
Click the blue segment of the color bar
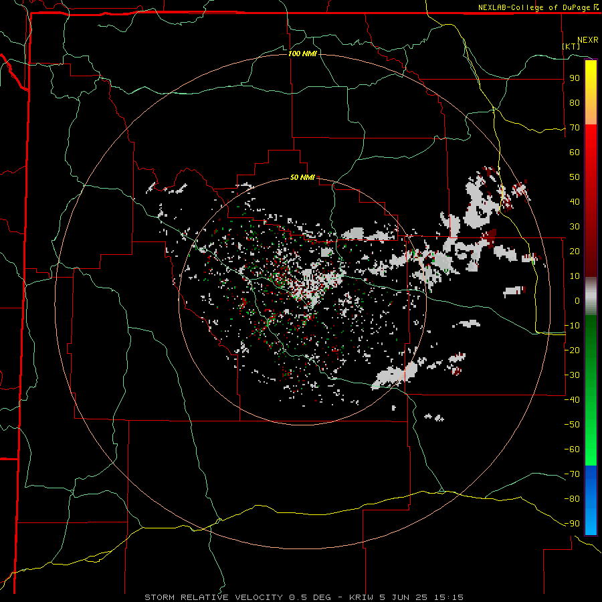click(x=591, y=500)
